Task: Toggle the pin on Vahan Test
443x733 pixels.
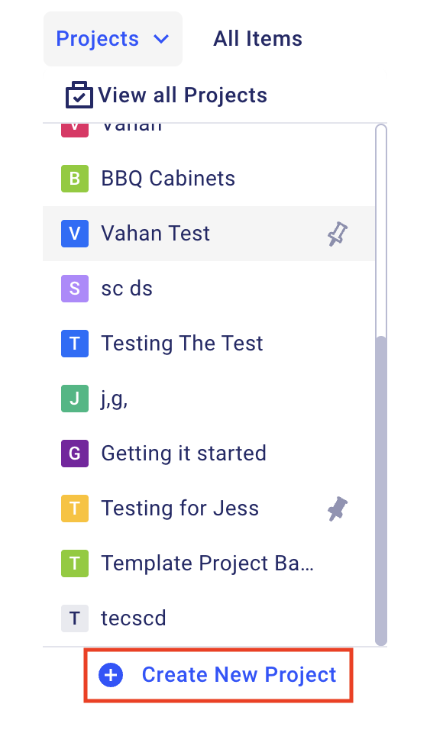Action: coord(338,234)
